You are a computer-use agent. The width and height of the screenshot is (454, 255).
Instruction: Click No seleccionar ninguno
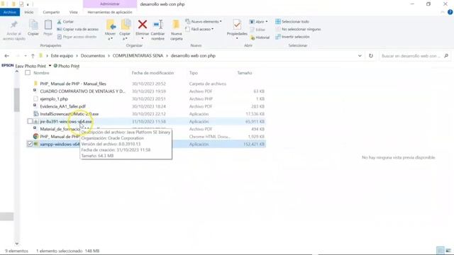click(x=298, y=29)
